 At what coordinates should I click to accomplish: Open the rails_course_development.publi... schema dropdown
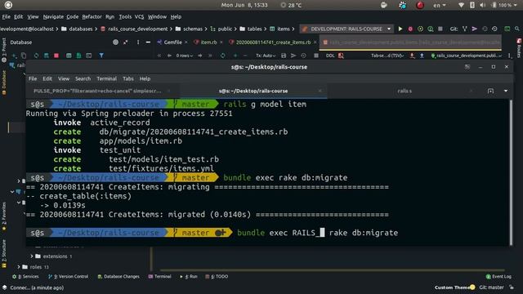pyautogui.click(x=467, y=56)
